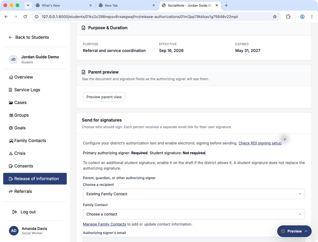
Task: Click the Cases folder icon
Action: pyautogui.click(x=11, y=103)
